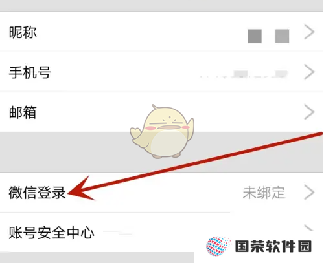Expand the chevron on the 邮箱 row
The width and height of the screenshot is (324, 263).
click(309, 112)
